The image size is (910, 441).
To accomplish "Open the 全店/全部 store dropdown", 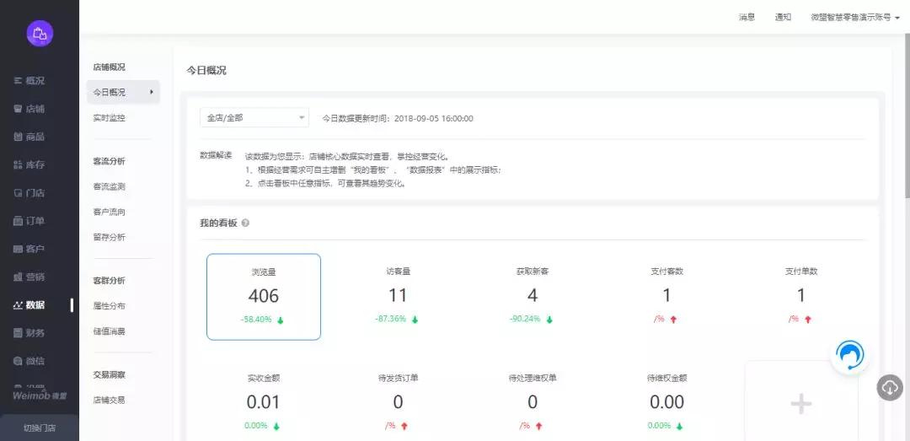I will 254,118.
